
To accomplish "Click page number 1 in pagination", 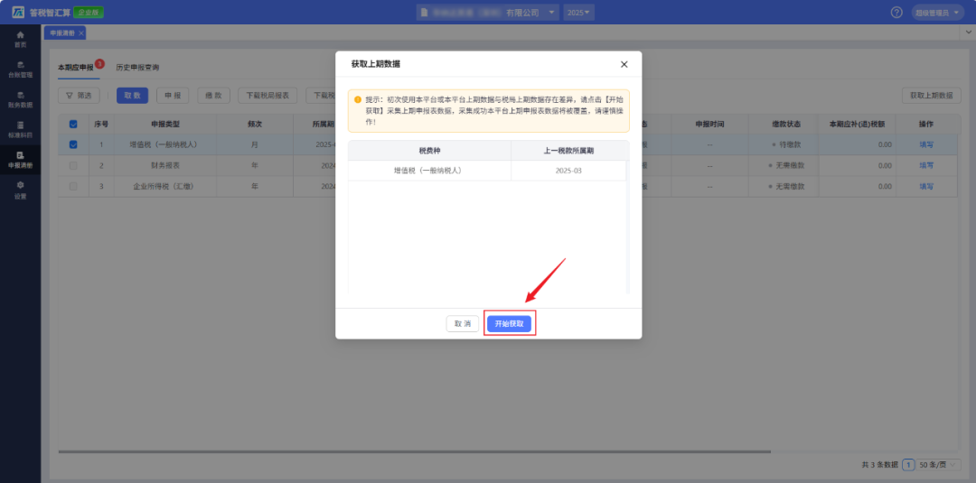I will point(908,464).
